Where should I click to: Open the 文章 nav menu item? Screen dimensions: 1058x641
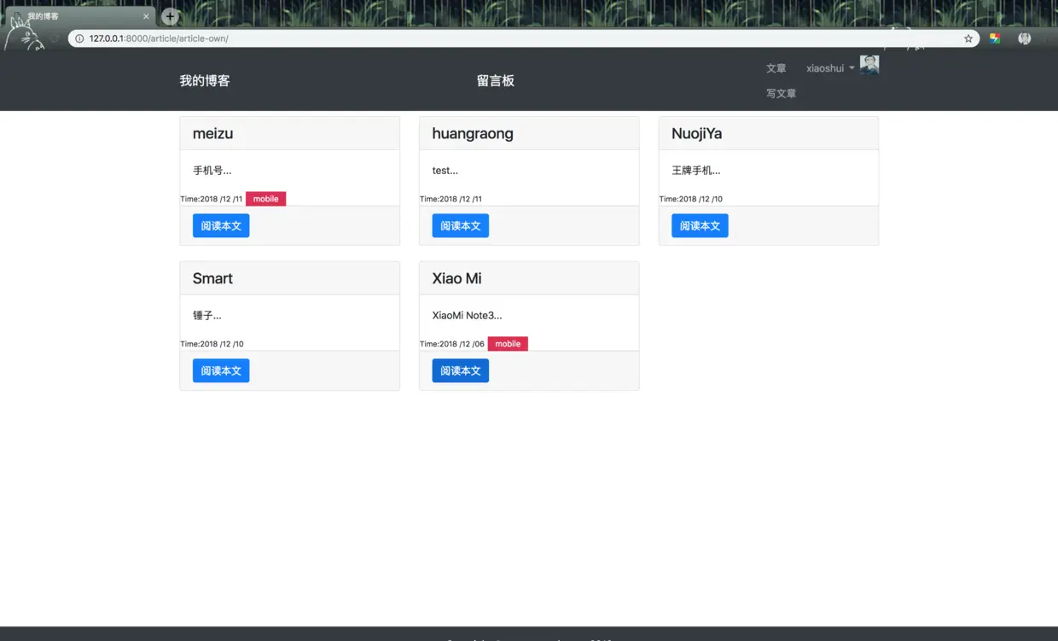coord(776,68)
